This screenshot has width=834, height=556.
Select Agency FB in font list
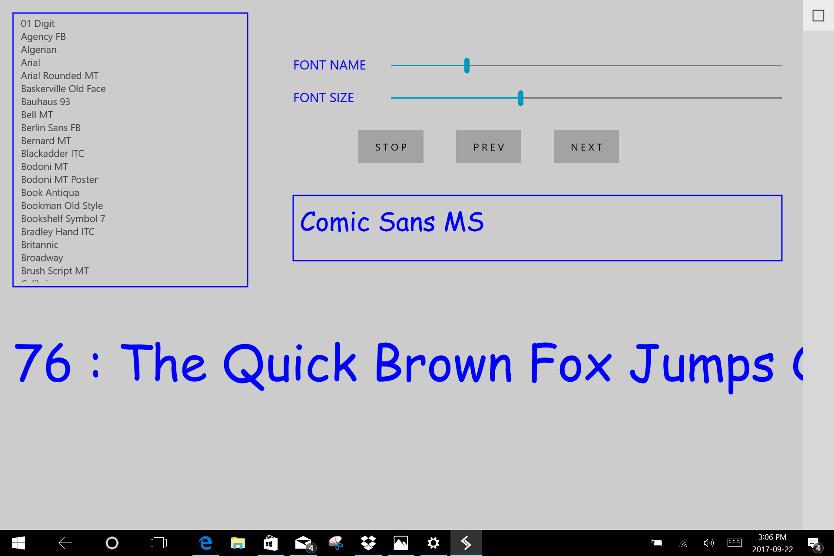pyautogui.click(x=43, y=36)
